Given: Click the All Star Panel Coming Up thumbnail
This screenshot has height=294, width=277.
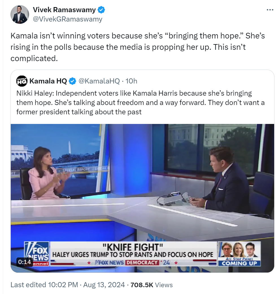Looking at the screenshot, I should click(239, 254).
